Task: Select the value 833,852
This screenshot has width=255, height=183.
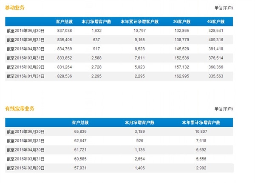Action: tap(65, 58)
